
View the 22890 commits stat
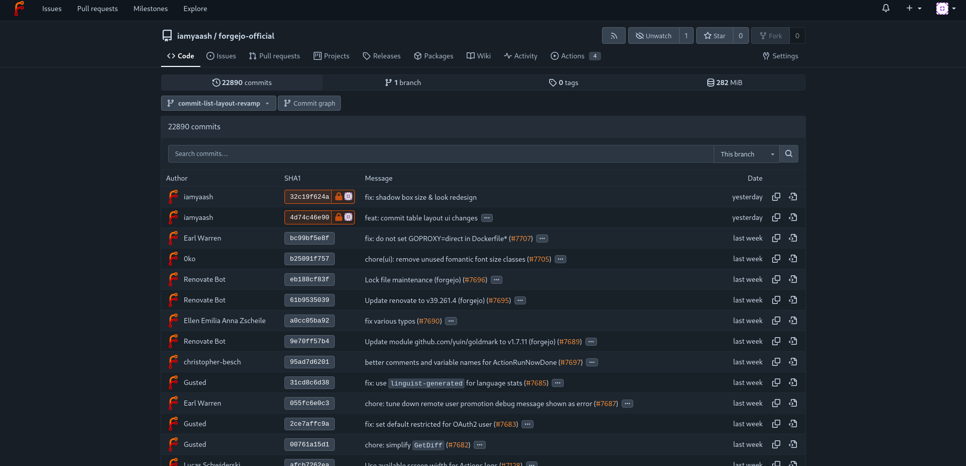[242, 83]
